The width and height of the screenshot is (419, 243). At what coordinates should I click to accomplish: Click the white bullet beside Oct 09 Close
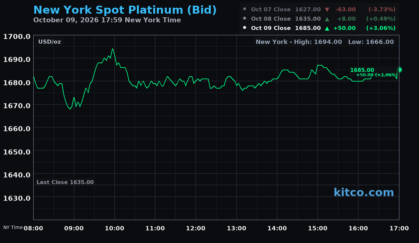coord(245,28)
